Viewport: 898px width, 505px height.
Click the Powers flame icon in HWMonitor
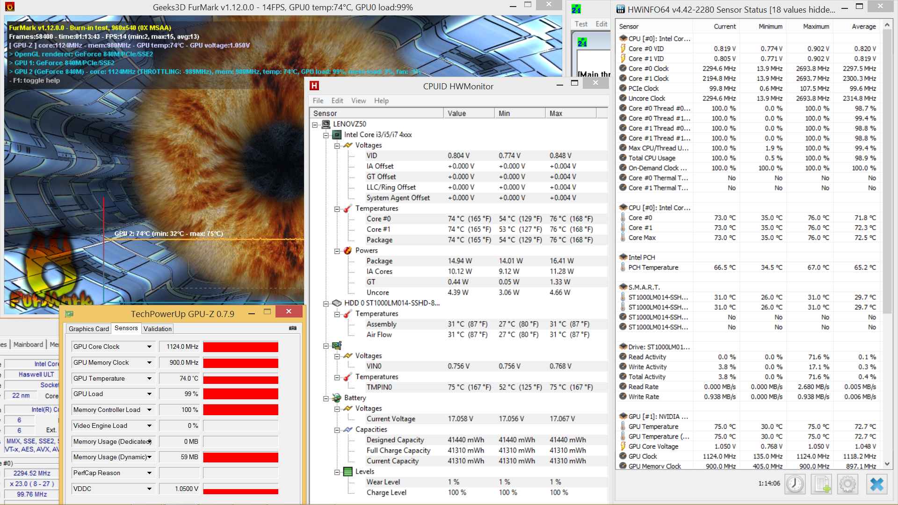point(348,251)
